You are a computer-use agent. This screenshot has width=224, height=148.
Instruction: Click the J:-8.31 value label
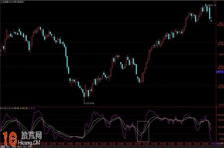[32, 108]
